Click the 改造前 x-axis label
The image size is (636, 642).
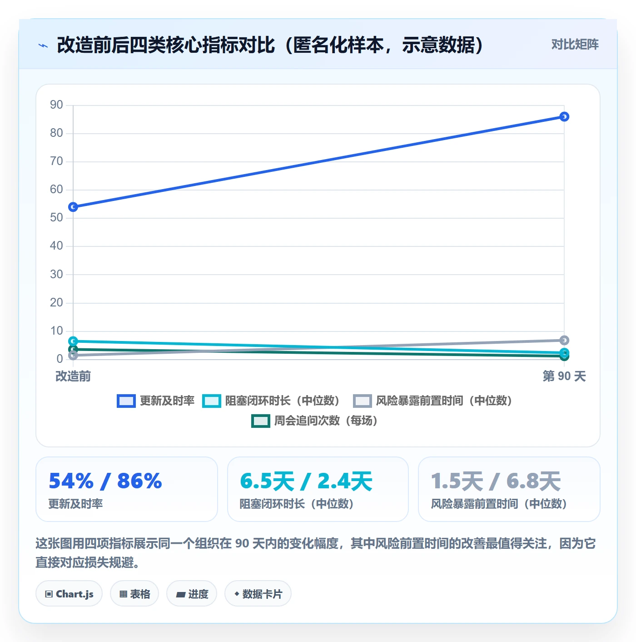coord(73,376)
